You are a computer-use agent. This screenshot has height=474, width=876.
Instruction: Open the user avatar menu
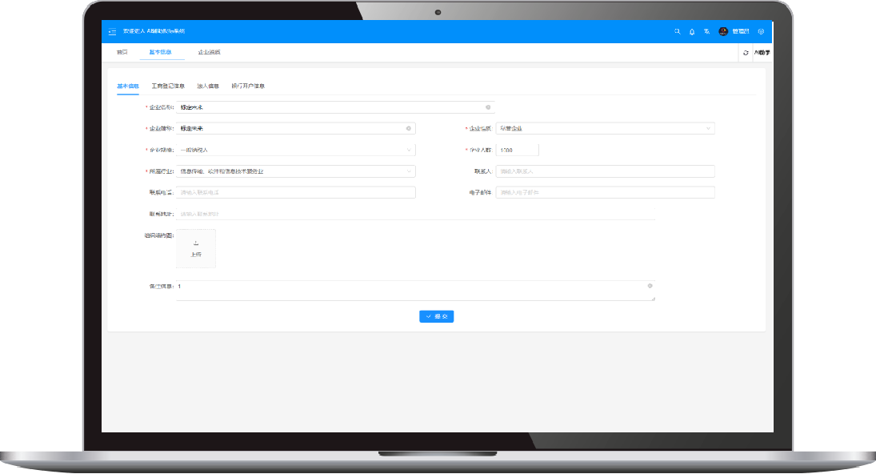[x=723, y=31]
